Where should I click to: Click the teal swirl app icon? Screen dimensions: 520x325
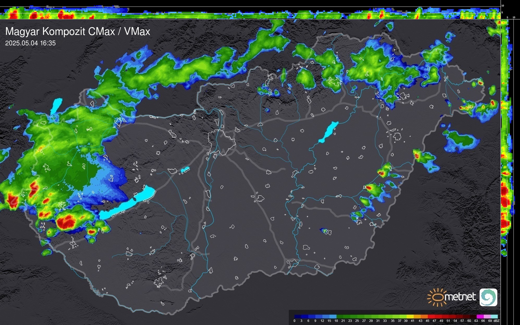point(488,297)
